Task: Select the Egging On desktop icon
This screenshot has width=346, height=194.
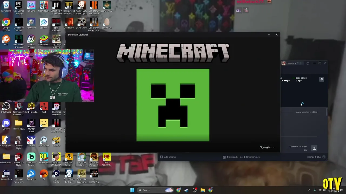Action: [x=107, y=24]
